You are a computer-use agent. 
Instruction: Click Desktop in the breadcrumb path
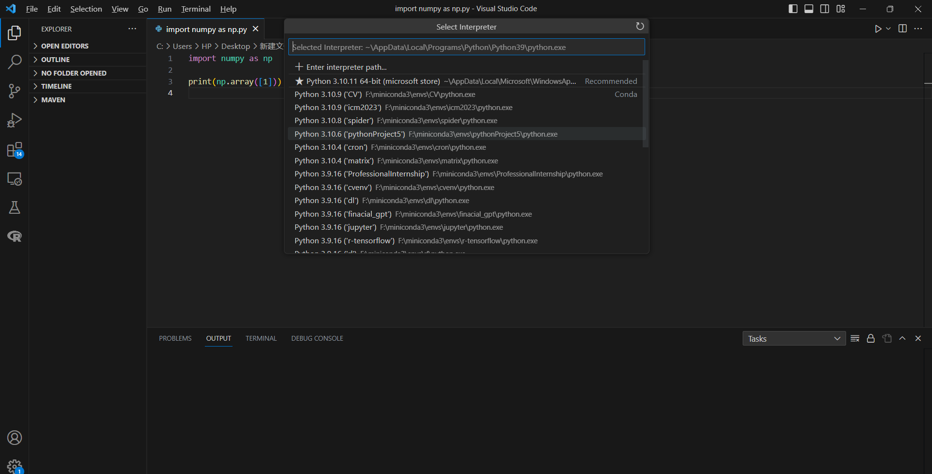click(x=235, y=46)
